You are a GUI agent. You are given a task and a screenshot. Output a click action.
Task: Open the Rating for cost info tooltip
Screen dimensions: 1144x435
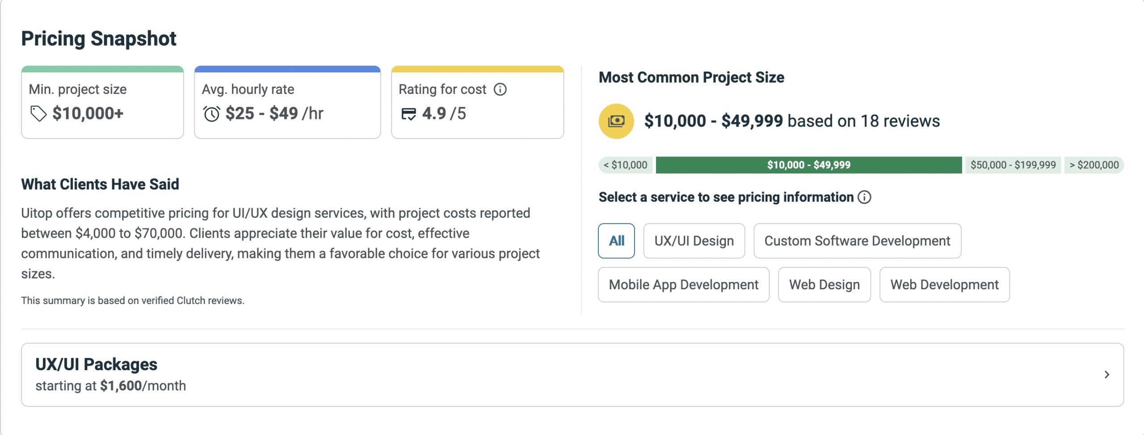tap(500, 89)
